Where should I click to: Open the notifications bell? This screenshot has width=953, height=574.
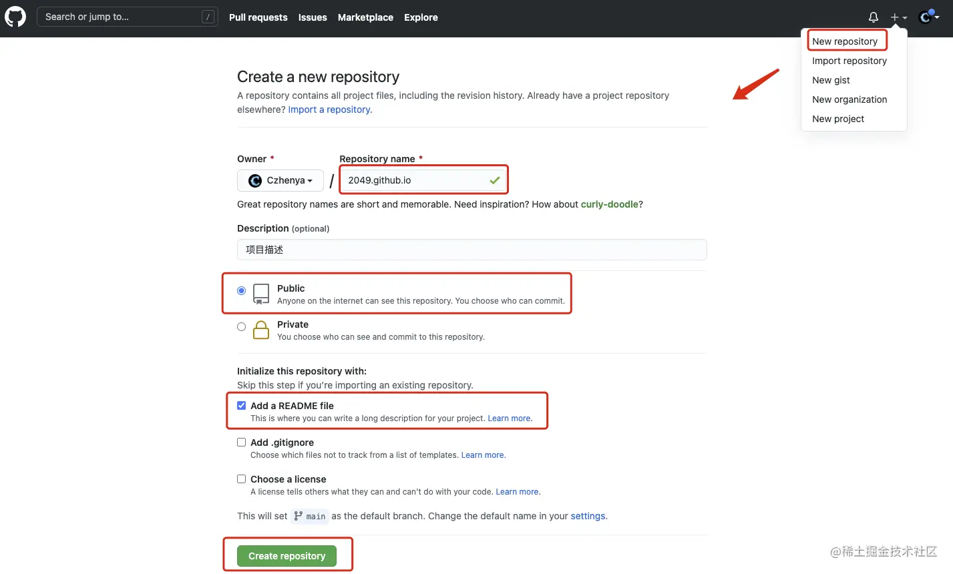873,17
